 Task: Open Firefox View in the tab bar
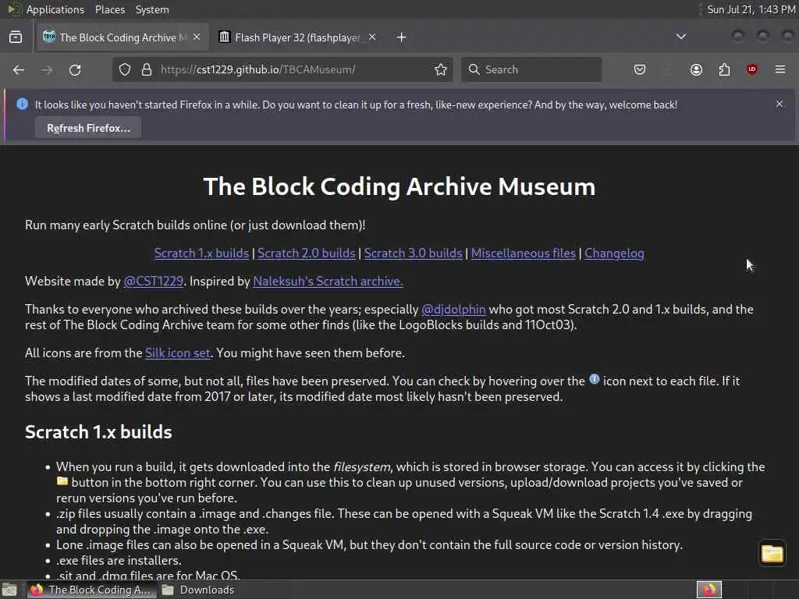point(16,37)
